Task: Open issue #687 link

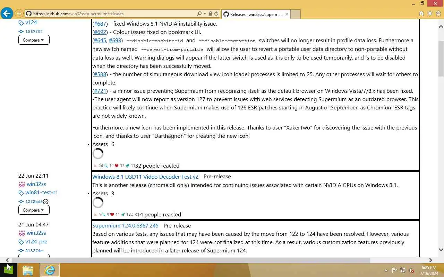Action: (x=100, y=24)
